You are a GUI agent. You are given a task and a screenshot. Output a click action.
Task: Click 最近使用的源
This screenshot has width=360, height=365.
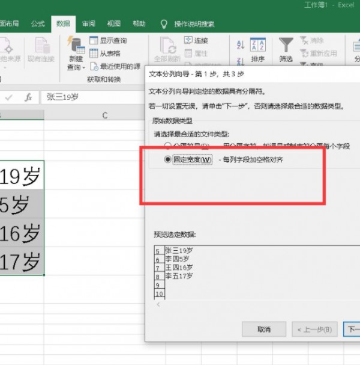click(115, 67)
